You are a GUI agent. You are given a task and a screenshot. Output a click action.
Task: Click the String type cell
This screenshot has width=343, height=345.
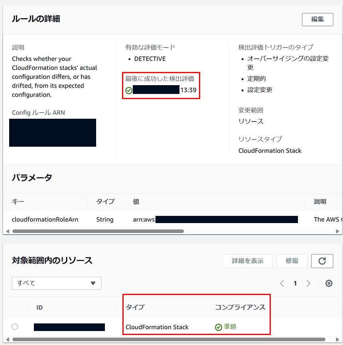click(105, 219)
